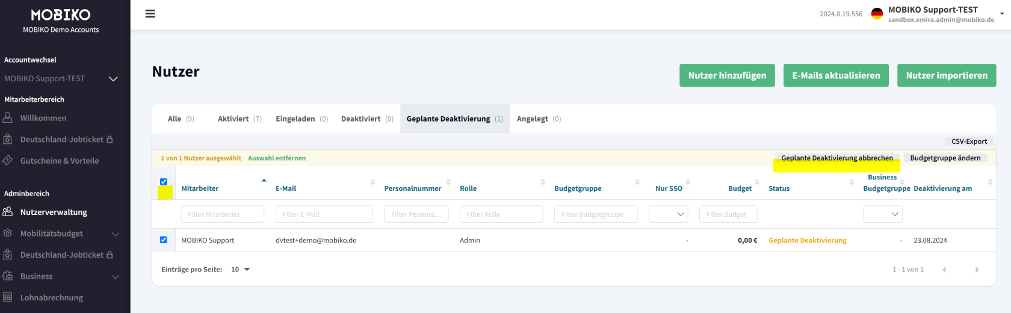Open the Nur SSO filter dropdown

669,214
